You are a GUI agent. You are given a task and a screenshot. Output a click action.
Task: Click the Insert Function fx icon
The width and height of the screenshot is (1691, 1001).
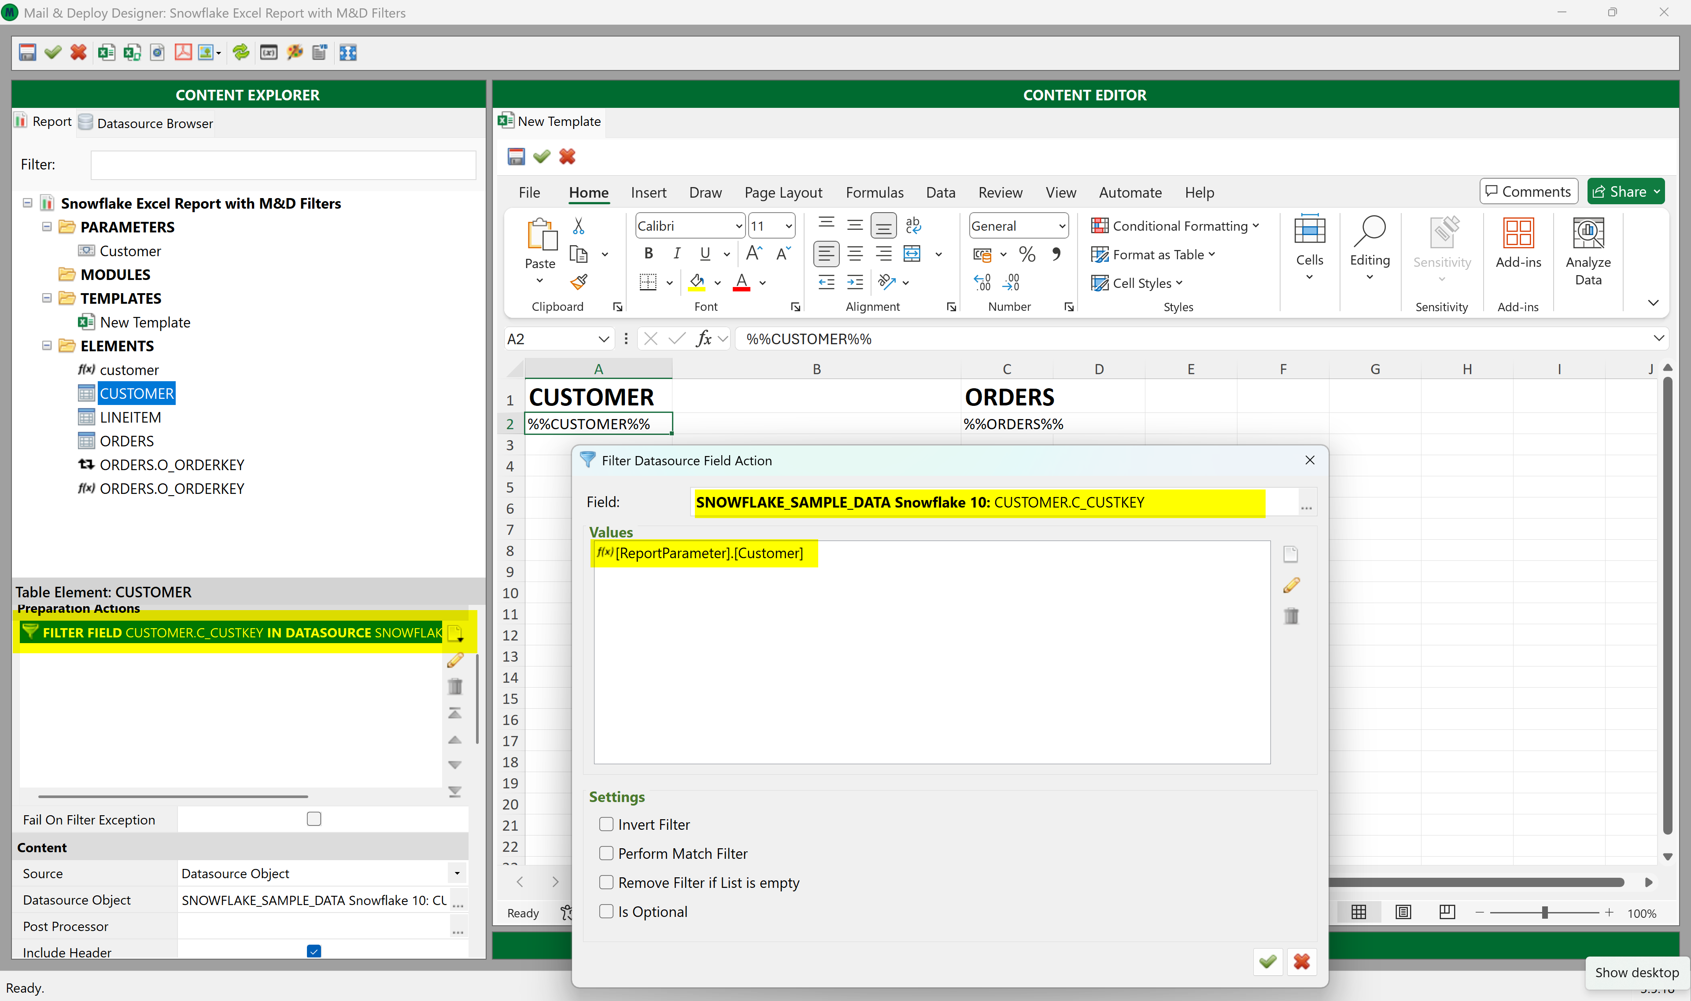click(704, 339)
